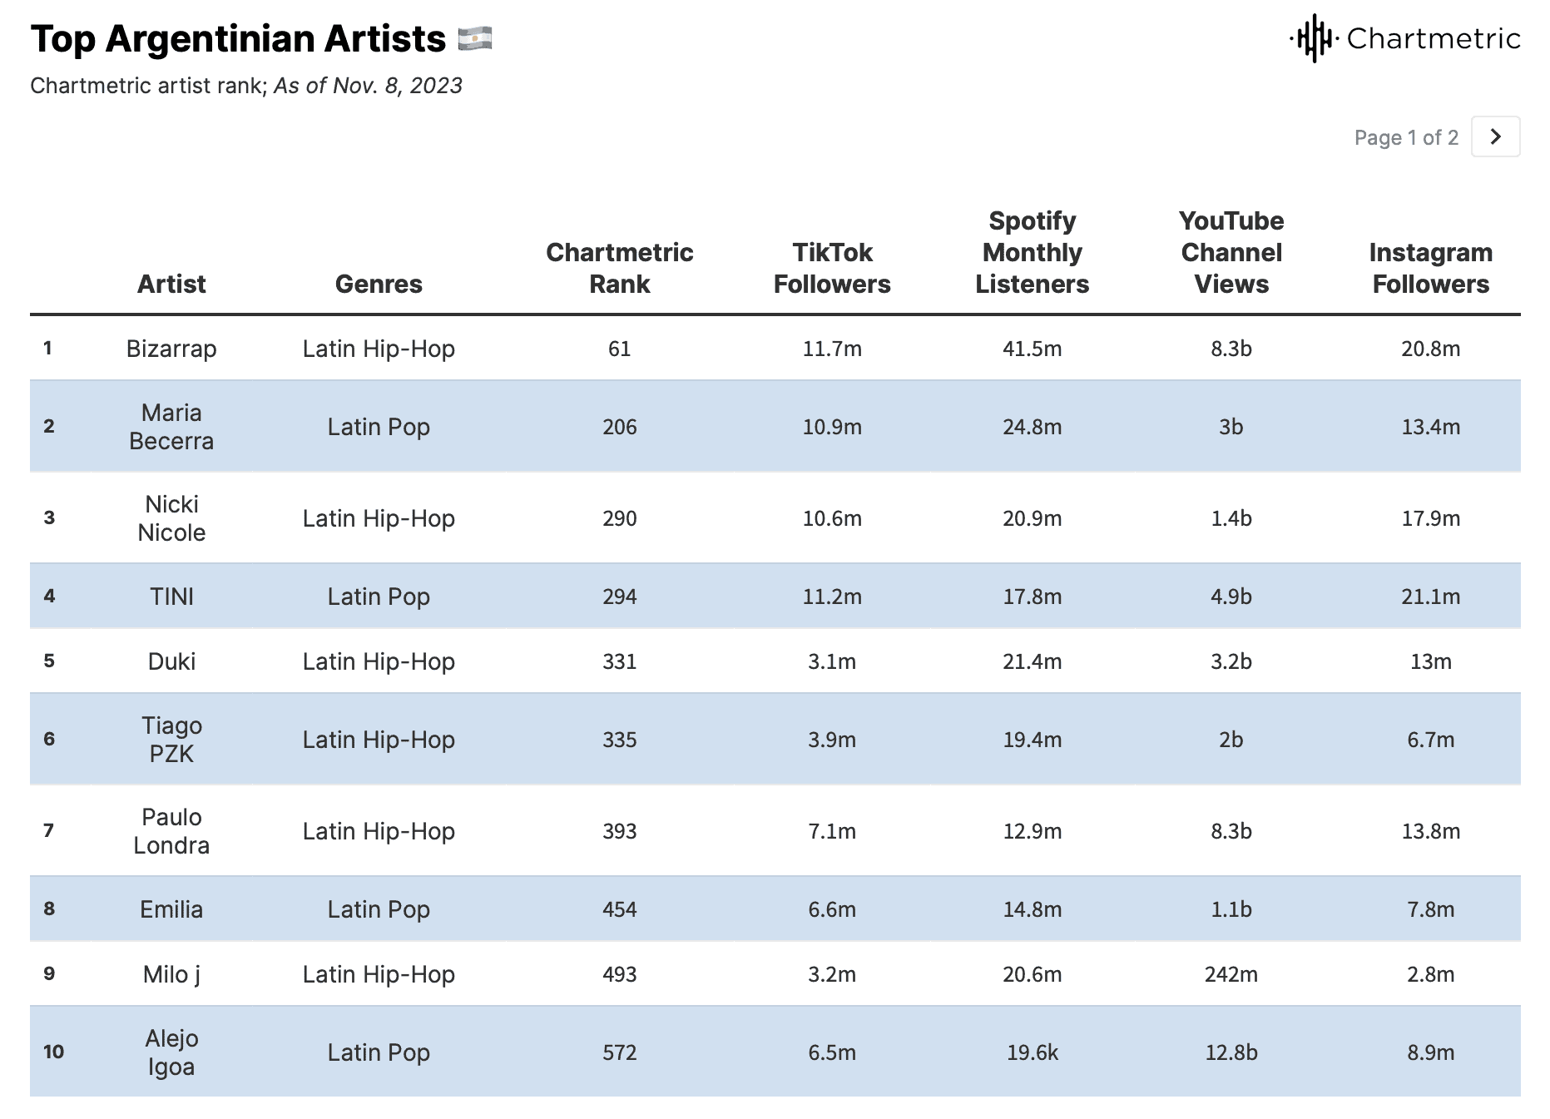Click the TikTok Followers column header
The image size is (1550, 1119).
click(832, 268)
